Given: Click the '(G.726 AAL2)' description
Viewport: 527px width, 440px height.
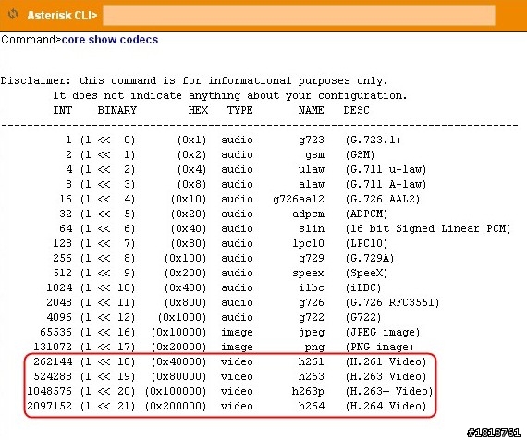Looking at the screenshot, I should 383,199.
